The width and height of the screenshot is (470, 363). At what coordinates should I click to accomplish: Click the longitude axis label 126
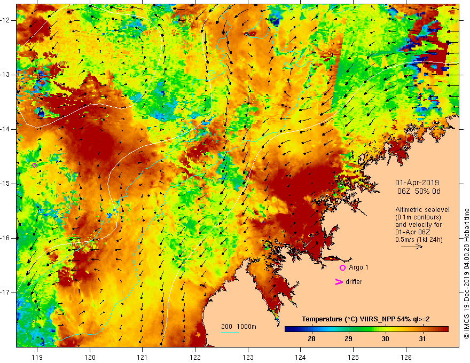pos(406,357)
